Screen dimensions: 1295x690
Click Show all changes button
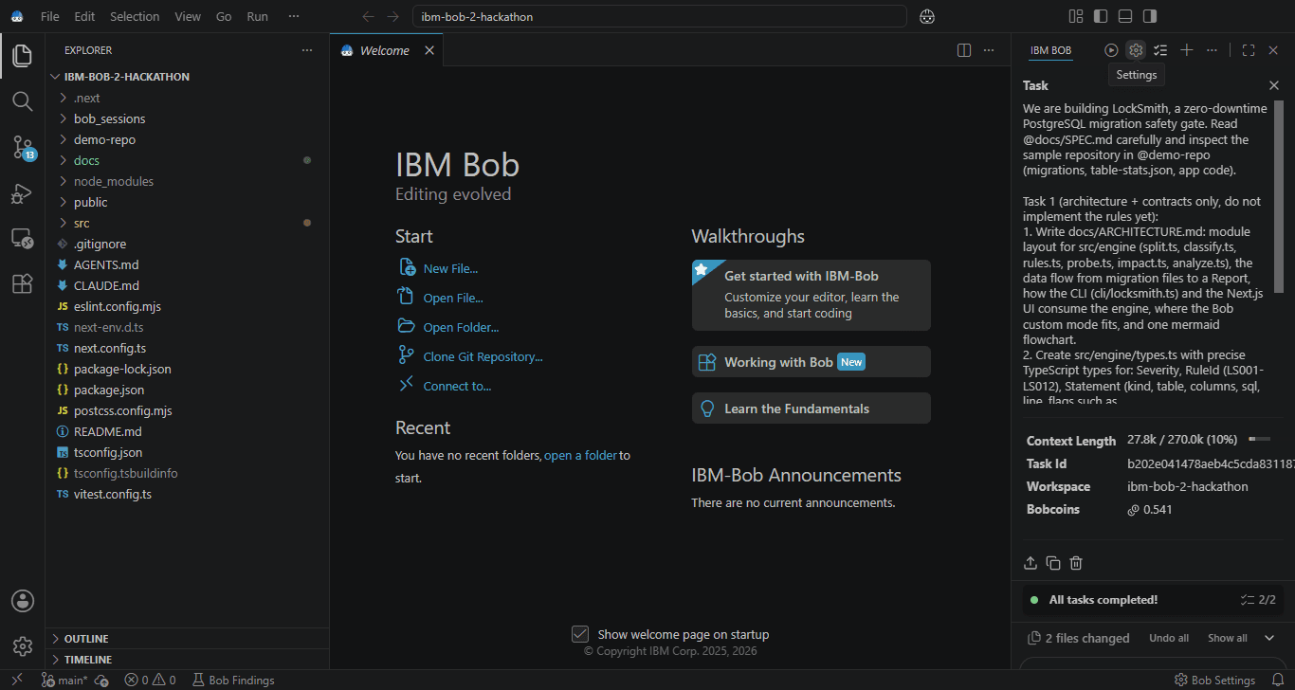(x=1228, y=638)
